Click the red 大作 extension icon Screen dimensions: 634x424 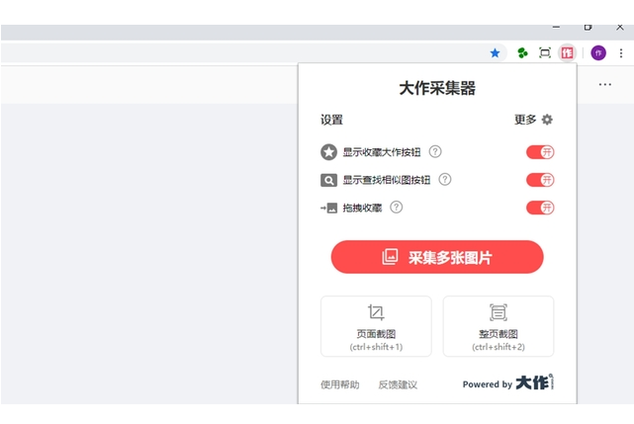tap(567, 53)
